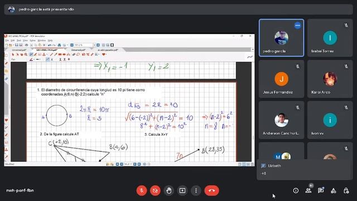Image resolution: width=357 pixels, height=201 pixels.
Task: Select Karol Arco participant tile
Action: coord(330,79)
